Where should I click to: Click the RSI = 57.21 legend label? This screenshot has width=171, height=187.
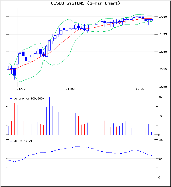23,141
